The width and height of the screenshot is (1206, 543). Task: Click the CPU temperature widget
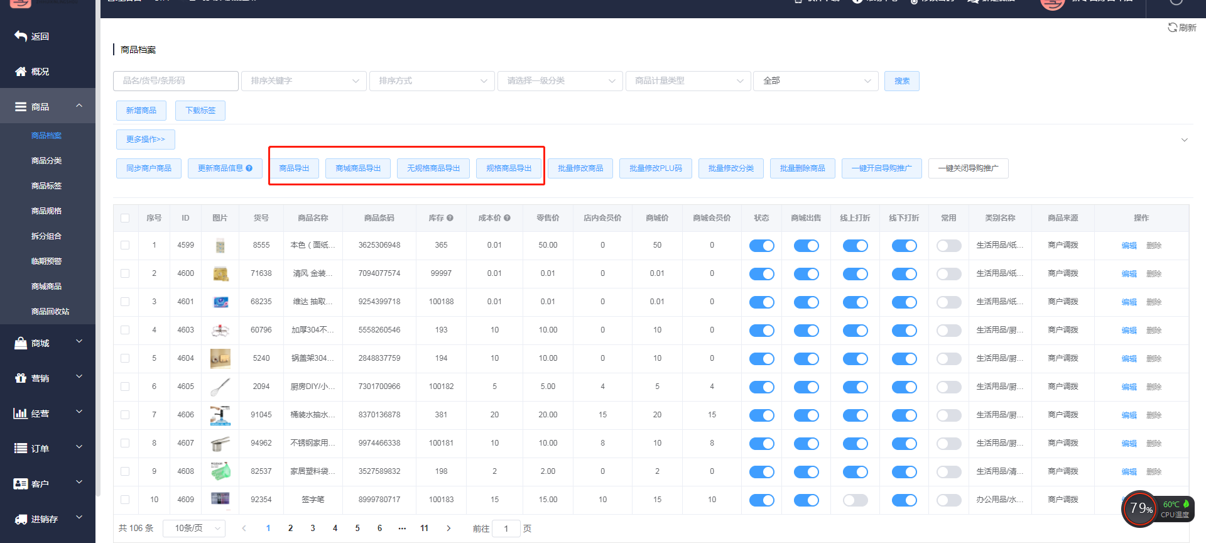click(1158, 509)
